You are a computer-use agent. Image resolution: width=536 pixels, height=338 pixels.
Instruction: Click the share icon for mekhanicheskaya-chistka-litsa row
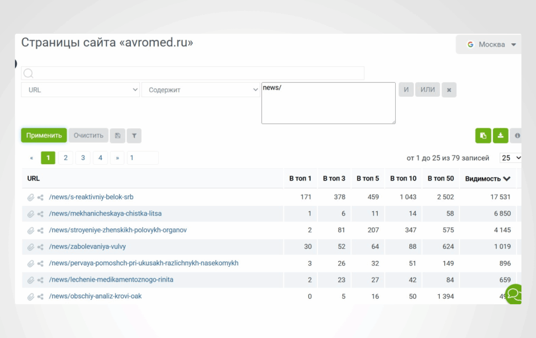41,214
